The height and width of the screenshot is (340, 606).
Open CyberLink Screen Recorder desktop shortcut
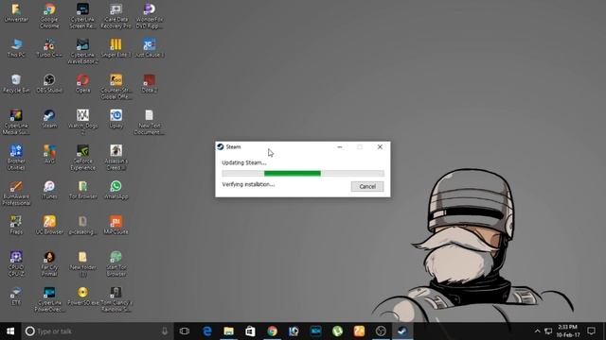[x=82, y=15]
